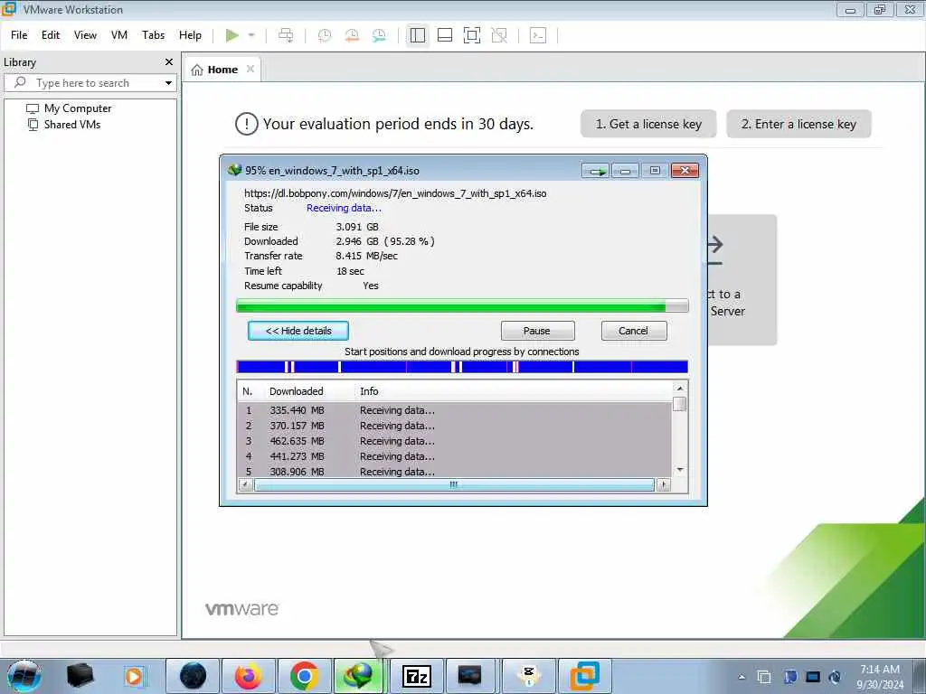Screen dimensions: 926x694
Task: Close the Library panel
Action: click(169, 62)
